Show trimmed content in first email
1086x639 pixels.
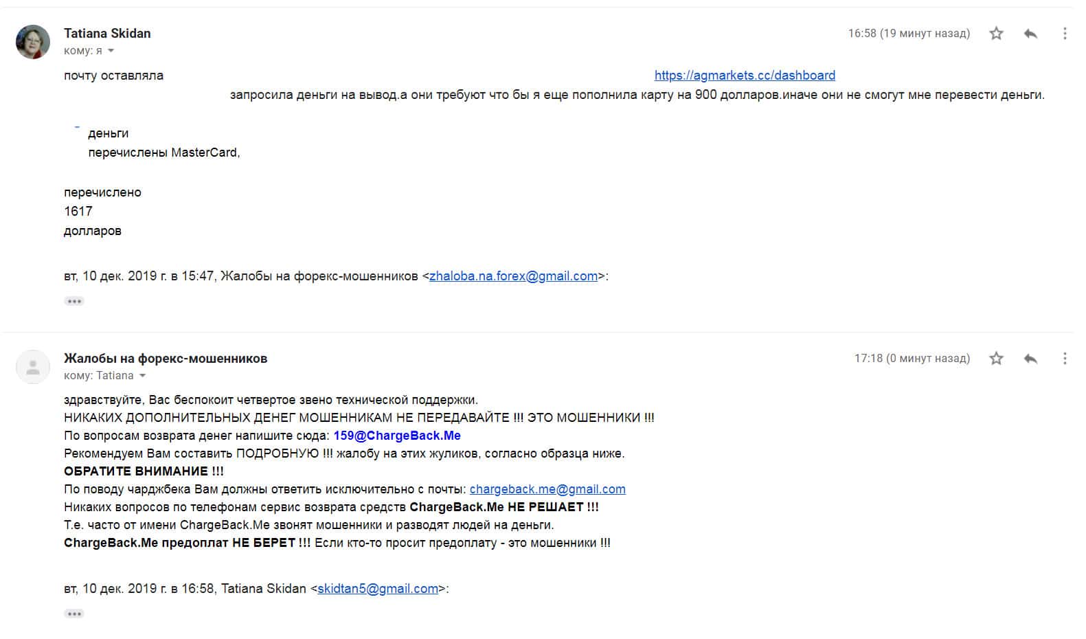(74, 301)
